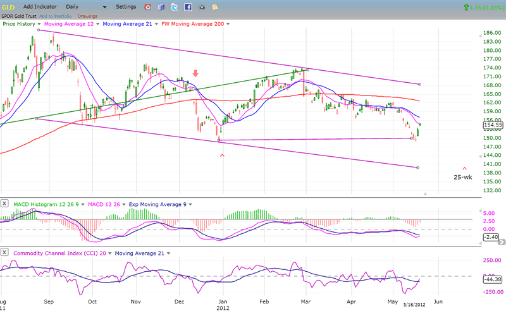Close the MACD Histogram indicator panel
The height and width of the screenshot is (311, 506).
[x=4, y=204]
